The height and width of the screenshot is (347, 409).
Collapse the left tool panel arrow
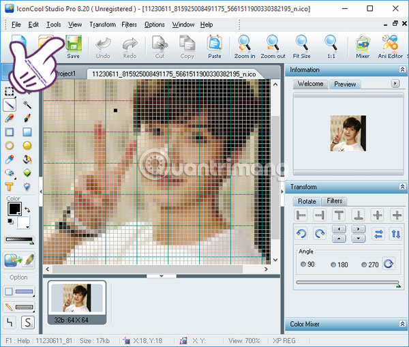tap(41, 192)
